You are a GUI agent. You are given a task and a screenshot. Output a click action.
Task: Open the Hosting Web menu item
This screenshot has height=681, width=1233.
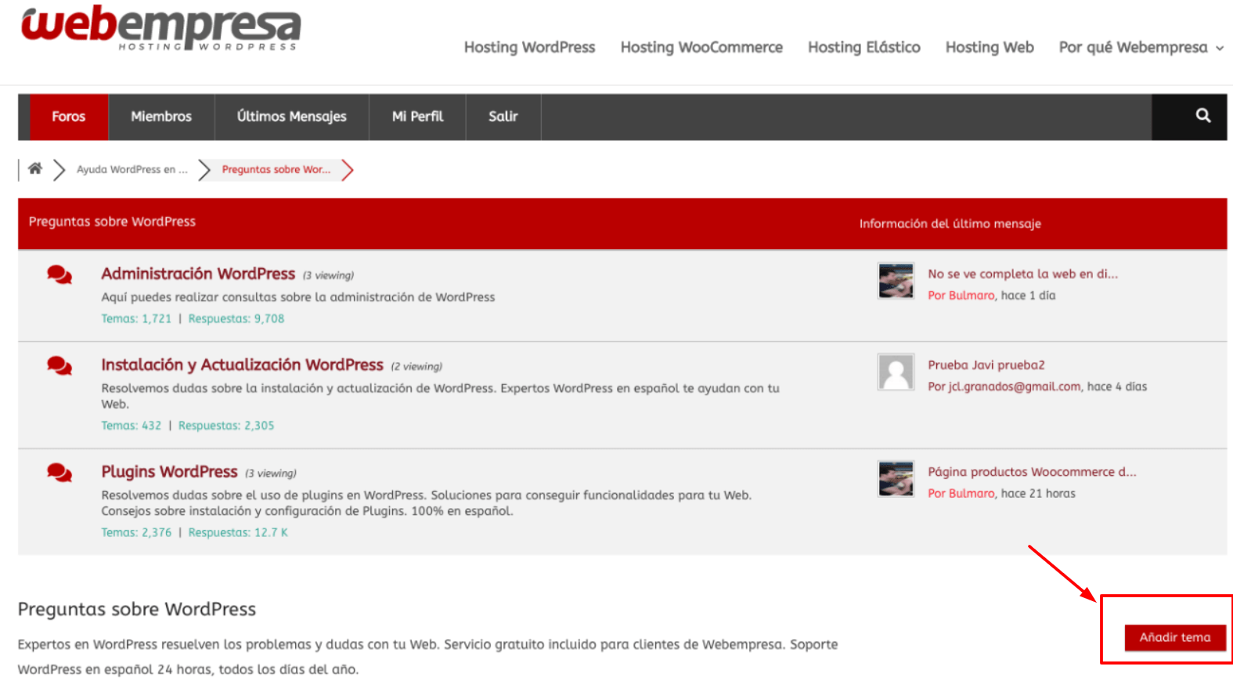(990, 47)
